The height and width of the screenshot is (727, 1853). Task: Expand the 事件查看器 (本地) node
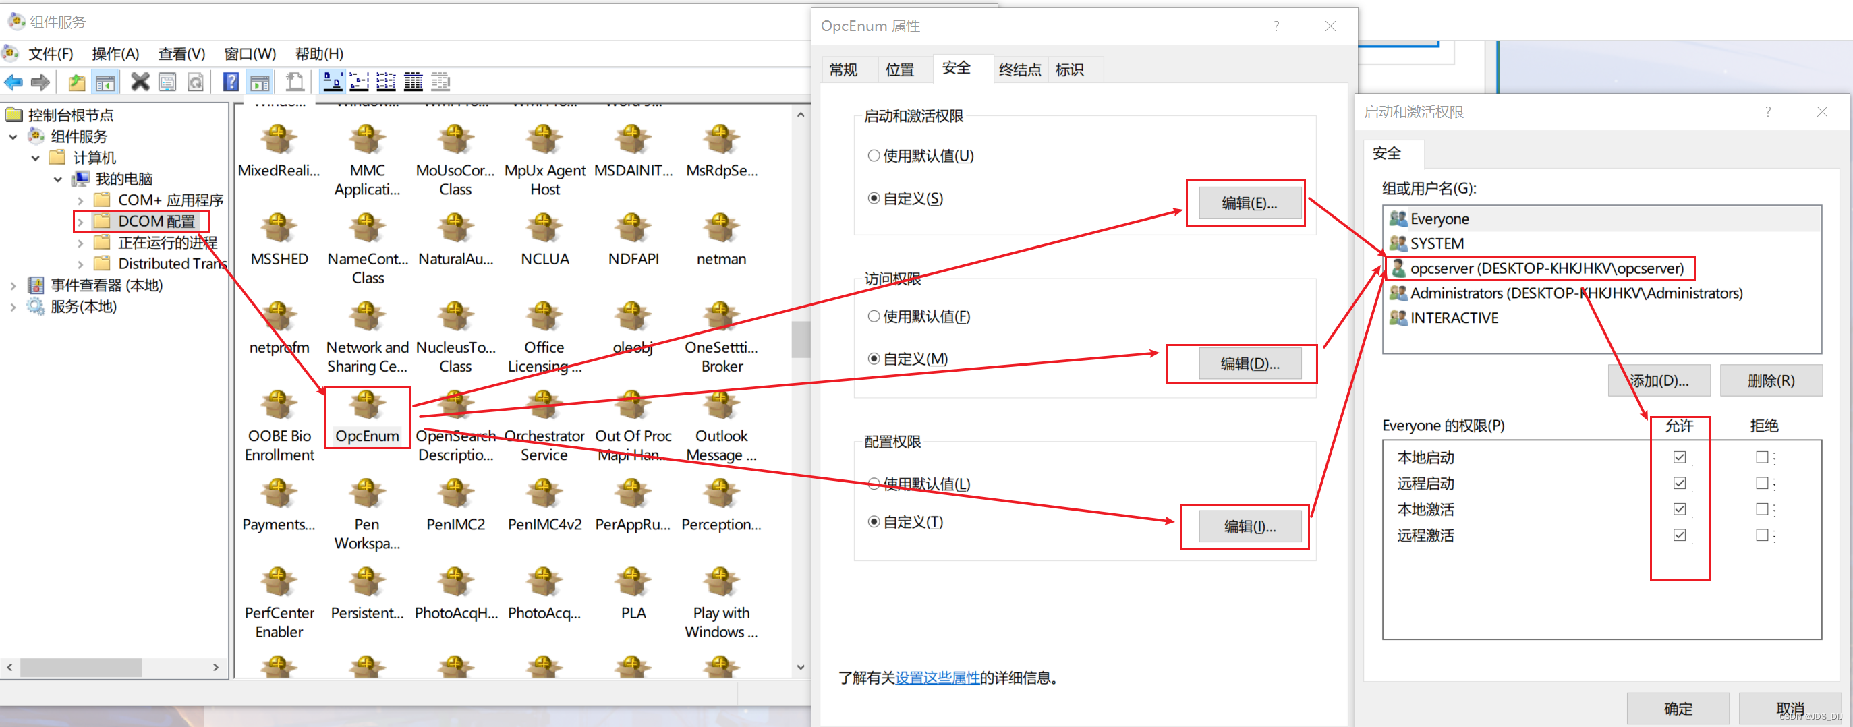13,285
